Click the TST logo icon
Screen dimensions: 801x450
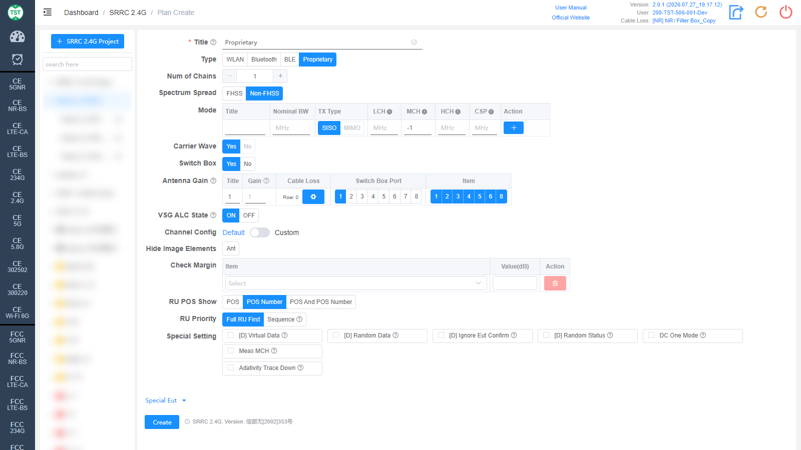[x=16, y=12]
